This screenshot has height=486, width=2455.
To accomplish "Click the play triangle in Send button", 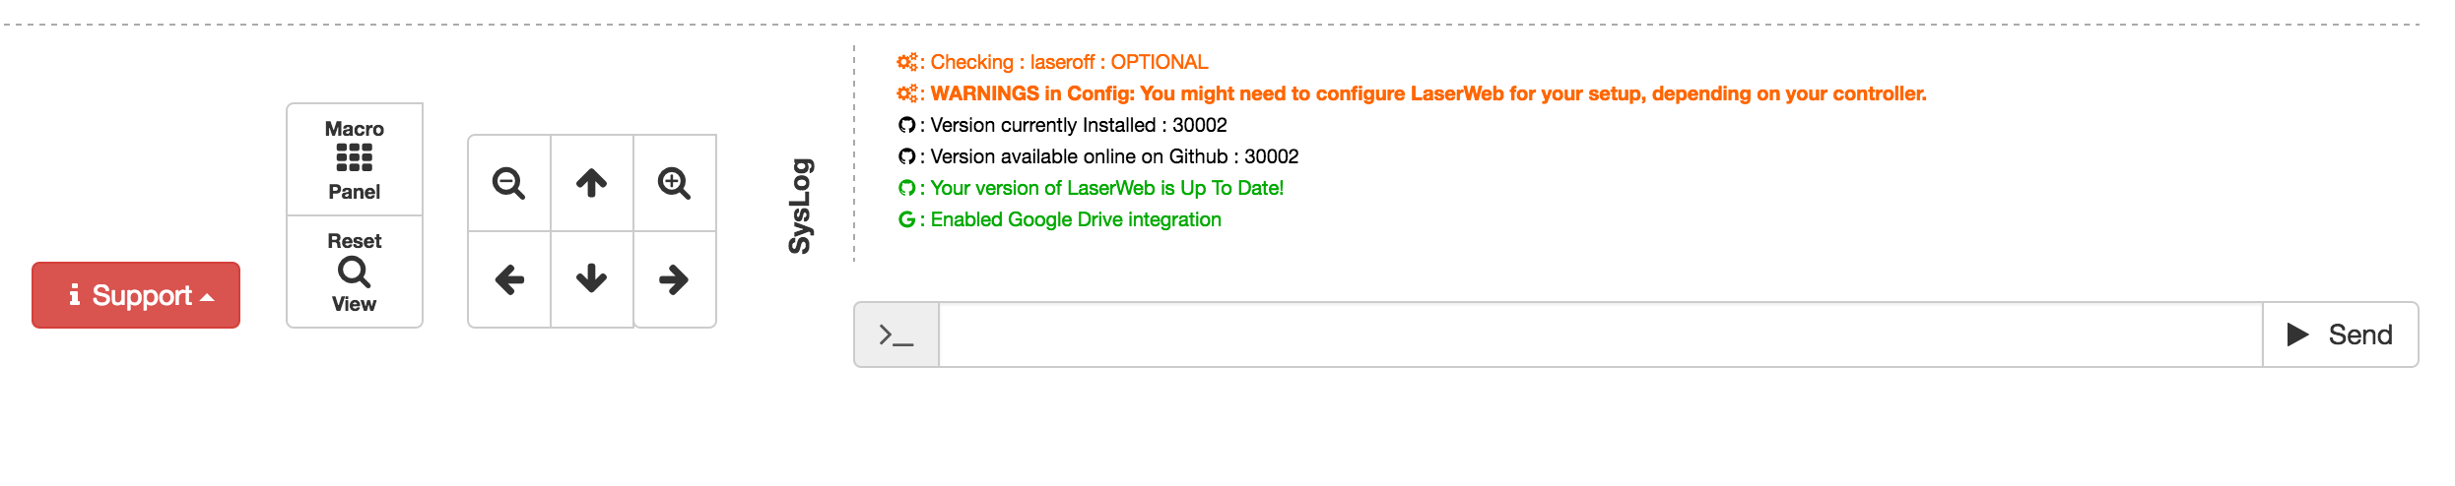I will click(2298, 334).
